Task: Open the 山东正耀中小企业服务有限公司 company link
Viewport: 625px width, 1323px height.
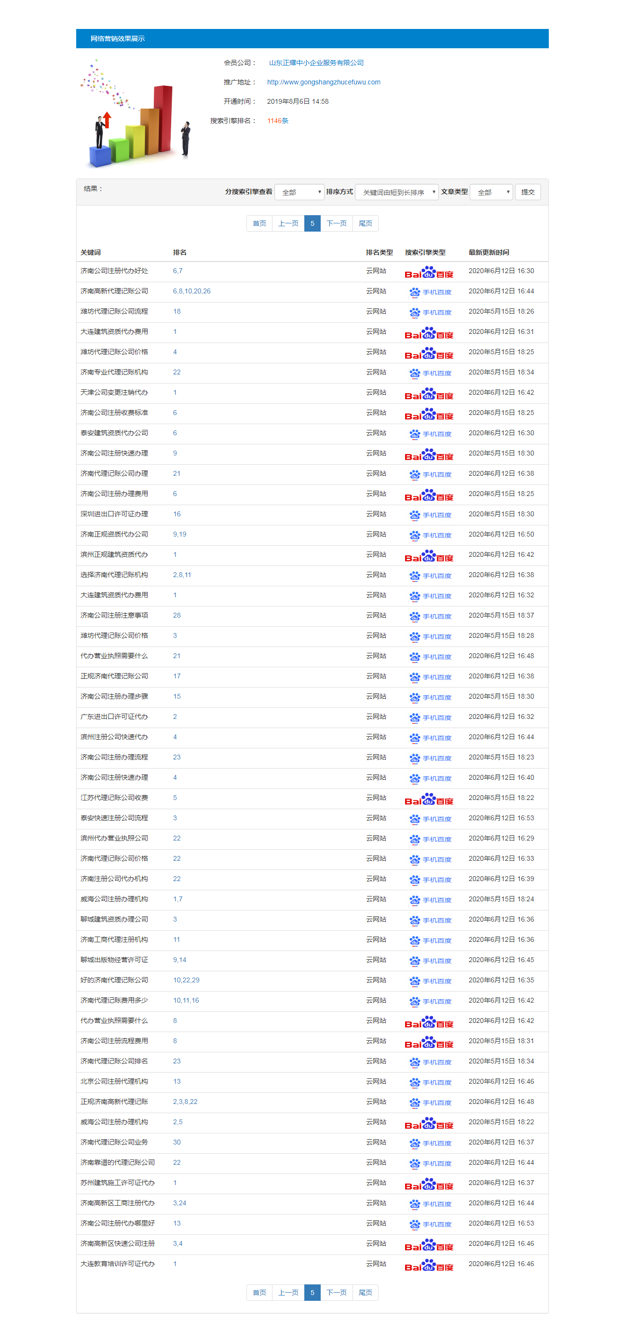Action: click(316, 63)
